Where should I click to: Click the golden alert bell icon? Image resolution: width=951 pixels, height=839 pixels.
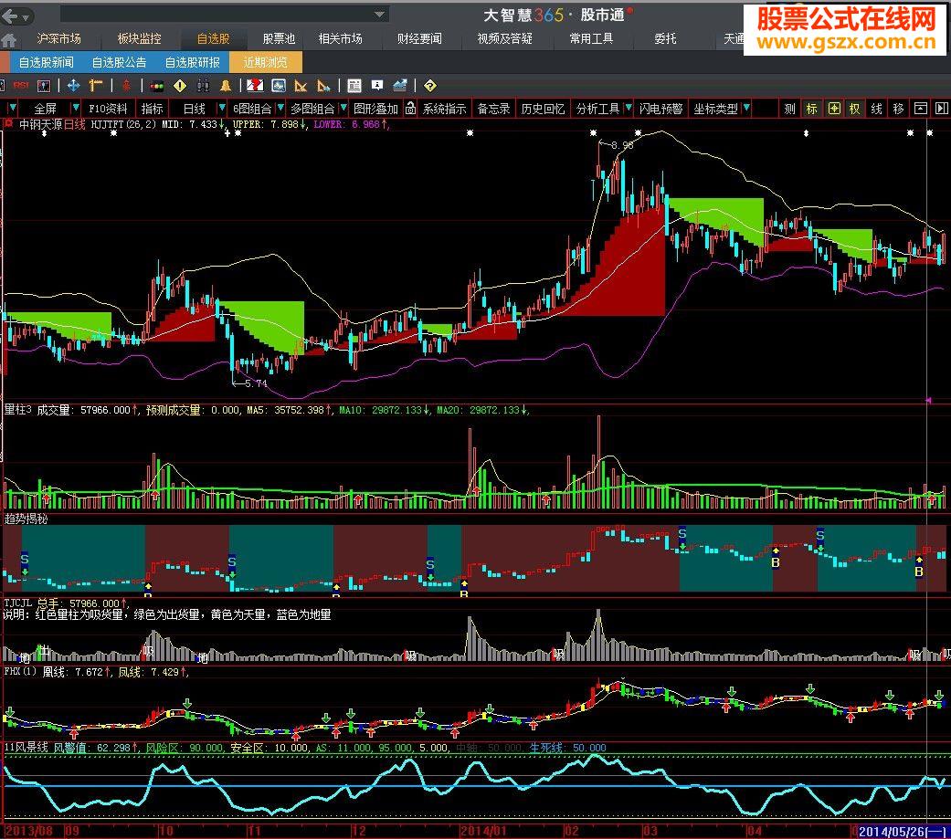226,86
